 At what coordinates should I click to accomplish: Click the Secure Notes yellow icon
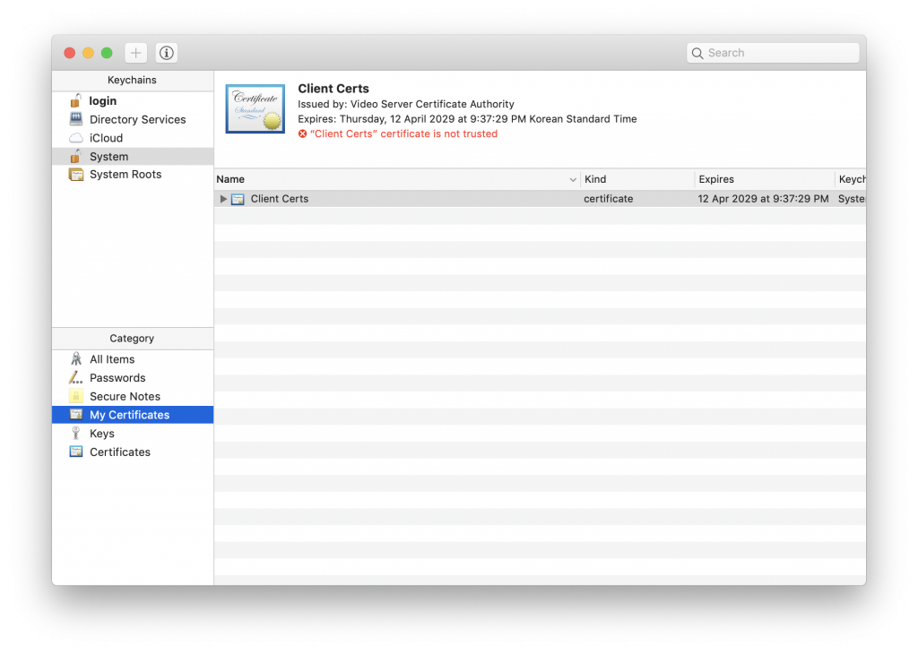(x=76, y=396)
